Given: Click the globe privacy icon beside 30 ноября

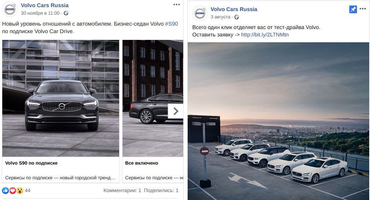Looking at the screenshot, I should click(x=66, y=13).
